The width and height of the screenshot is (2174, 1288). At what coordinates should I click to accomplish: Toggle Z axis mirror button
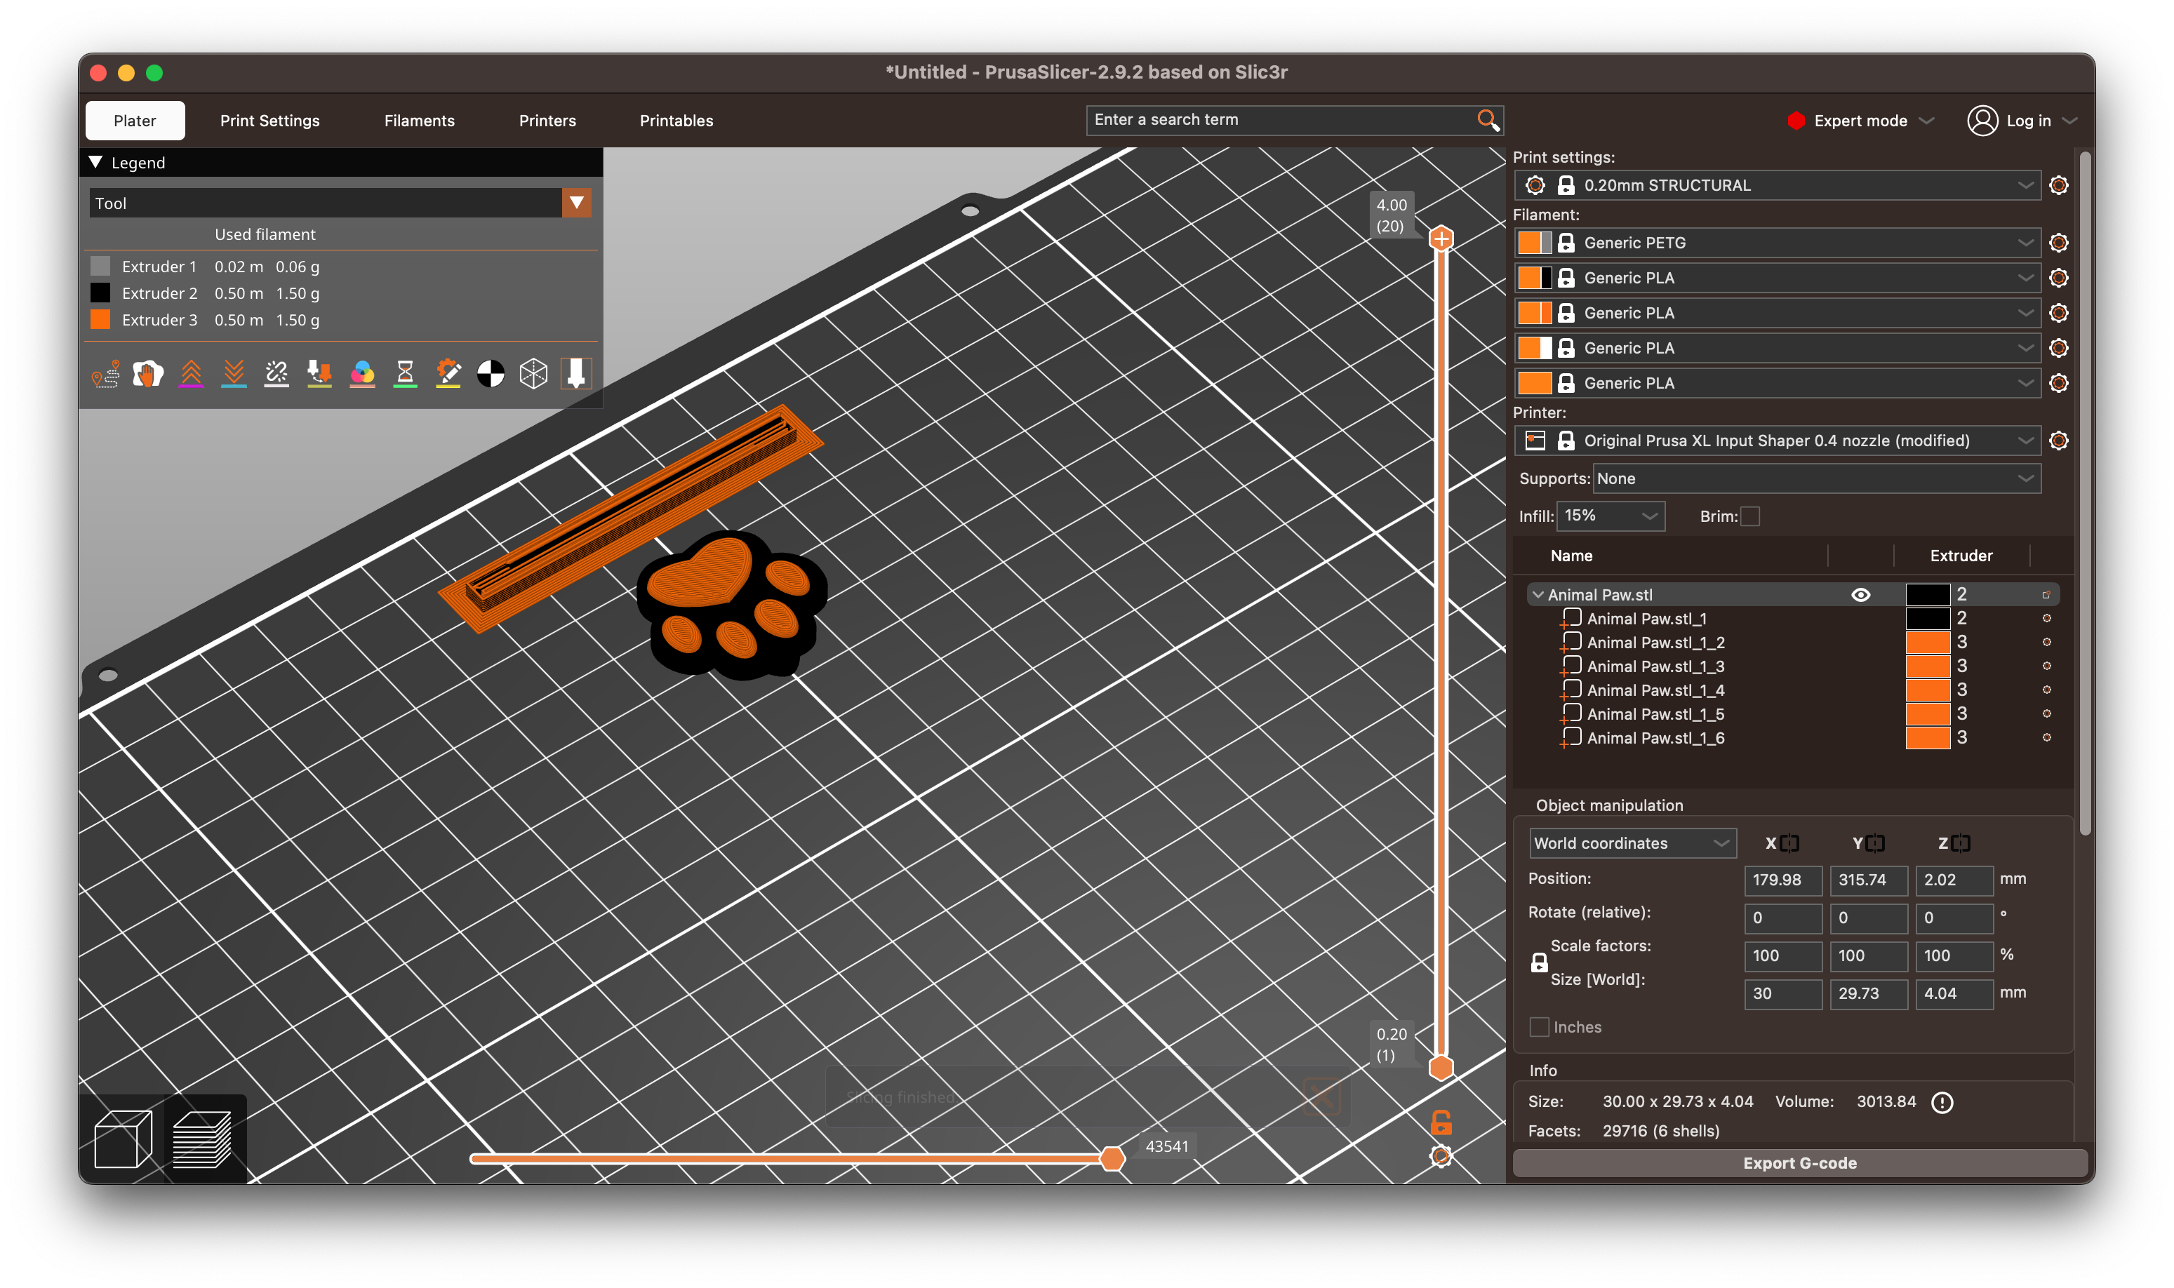[x=1959, y=843]
